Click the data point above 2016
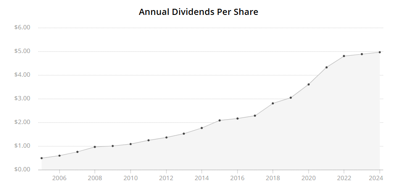 pos(237,118)
